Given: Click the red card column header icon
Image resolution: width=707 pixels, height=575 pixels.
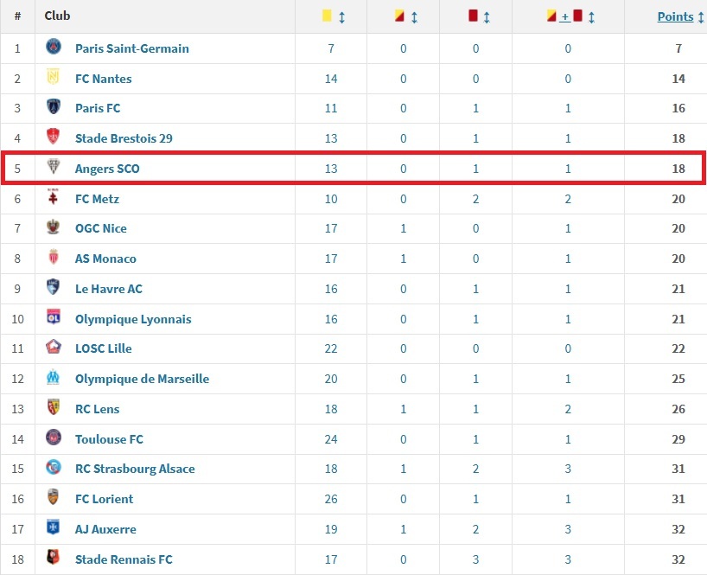Looking at the screenshot, I should pyautogui.click(x=473, y=16).
